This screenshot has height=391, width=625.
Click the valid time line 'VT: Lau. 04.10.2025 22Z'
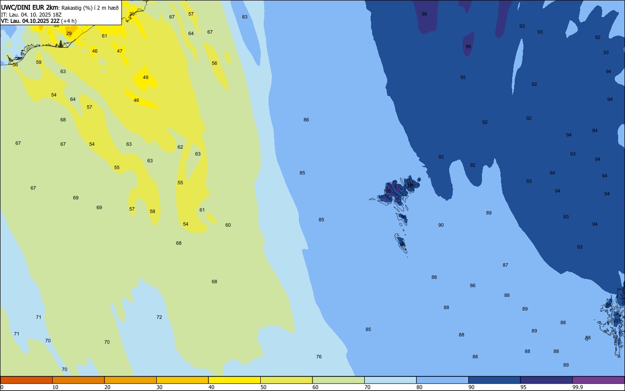click(30, 21)
